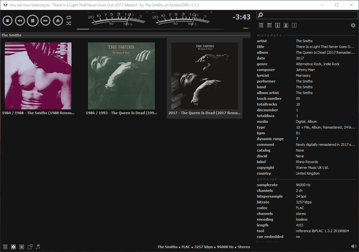
Task: Click media value 'Digital, Album'
Action: [306, 122]
